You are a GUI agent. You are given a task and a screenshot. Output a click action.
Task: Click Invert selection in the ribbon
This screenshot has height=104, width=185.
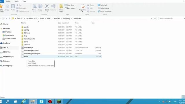105,11
